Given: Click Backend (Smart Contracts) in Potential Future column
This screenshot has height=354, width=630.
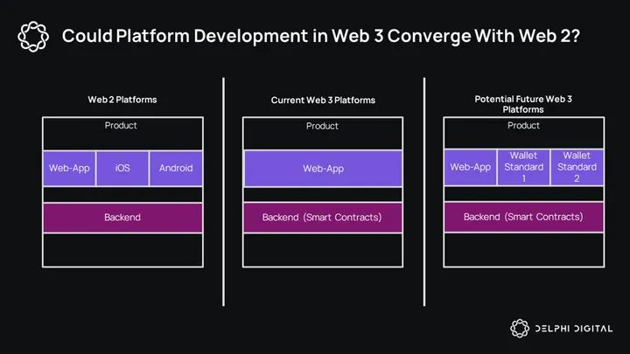Looking at the screenshot, I should point(523,217).
